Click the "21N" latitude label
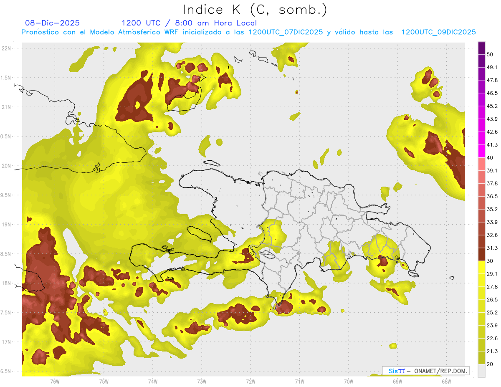 pos(6,107)
